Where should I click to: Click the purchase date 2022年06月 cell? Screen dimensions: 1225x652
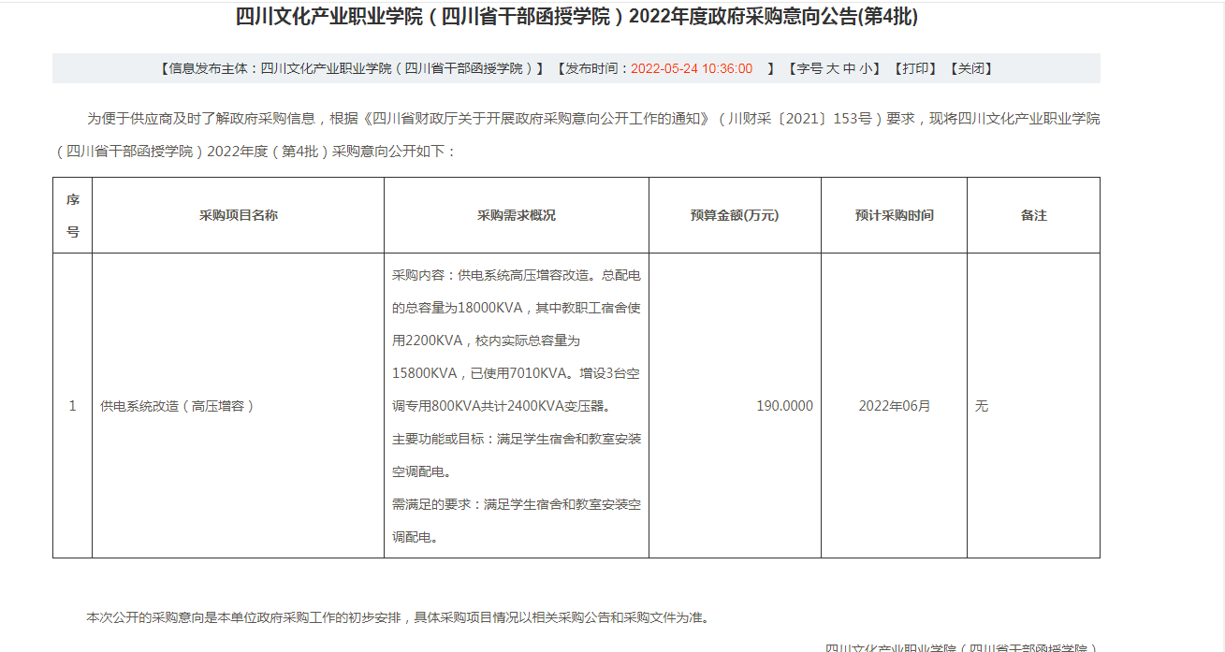coord(894,406)
